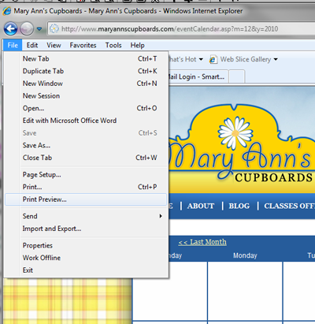Click the Web Slice Gallery favorites icon

pyautogui.click(x=213, y=59)
